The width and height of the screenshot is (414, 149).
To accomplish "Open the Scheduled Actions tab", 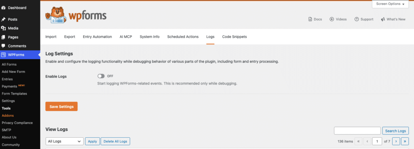I will [183, 37].
